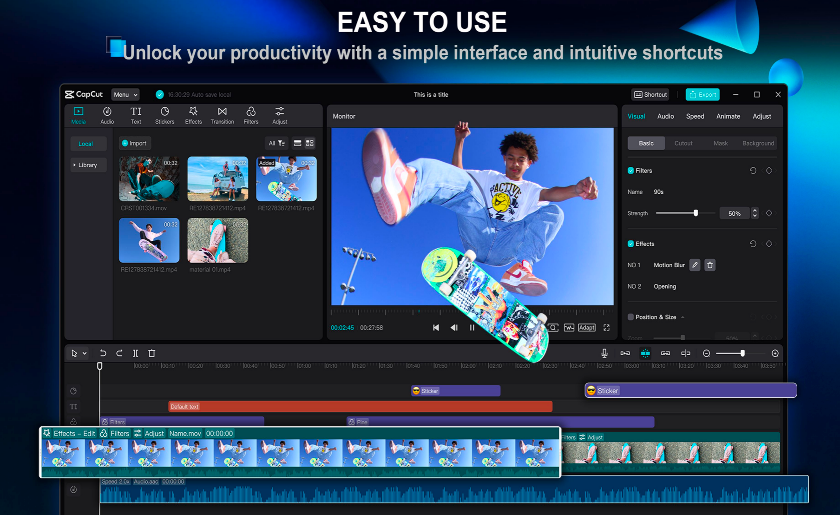Image resolution: width=840 pixels, height=515 pixels.
Task: Toggle main track magnet in timeline
Action: [x=625, y=353]
